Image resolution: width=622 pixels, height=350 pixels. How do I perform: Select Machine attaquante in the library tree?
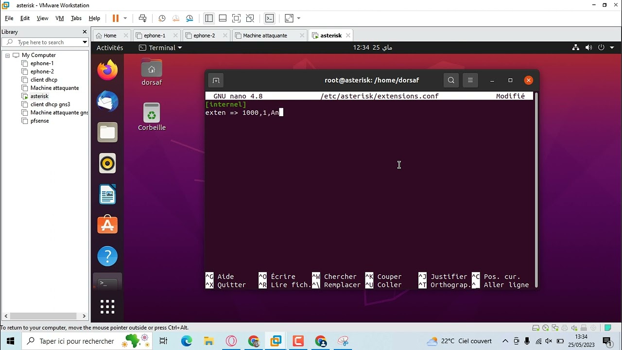point(54,88)
